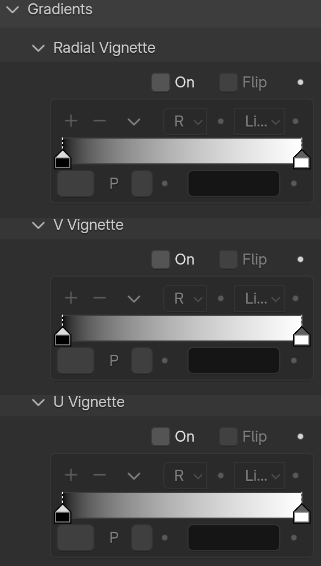Collapse the V Vignette subpanel
The height and width of the screenshot is (566, 321).
coord(38,225)
